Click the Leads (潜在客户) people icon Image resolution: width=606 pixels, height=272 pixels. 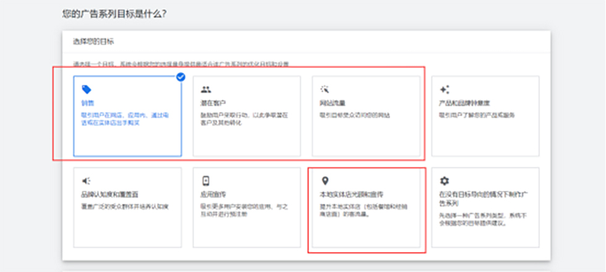pos(206,90)
